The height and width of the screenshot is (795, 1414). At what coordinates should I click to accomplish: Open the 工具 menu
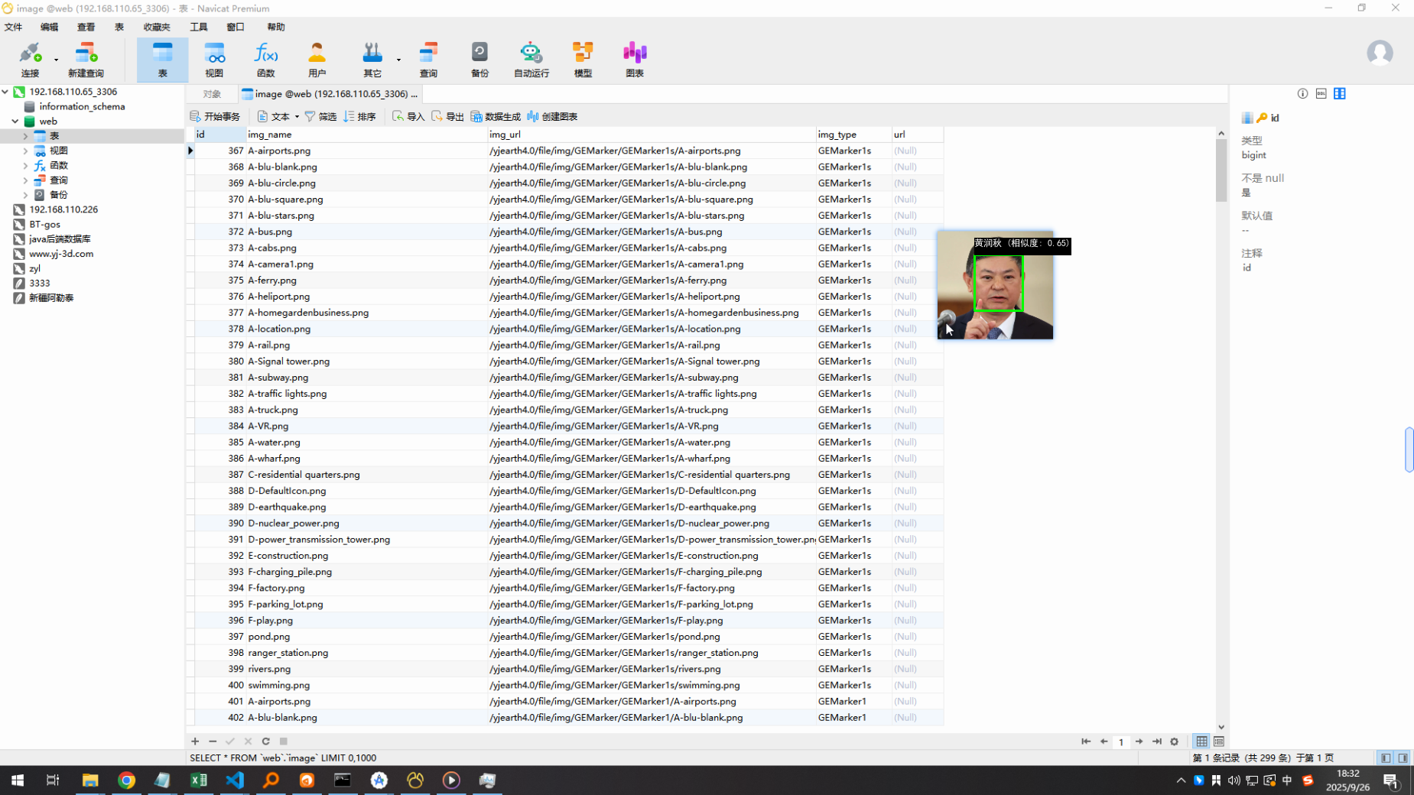tap(198, 27)
